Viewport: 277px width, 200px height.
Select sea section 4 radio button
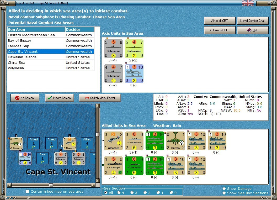119,193
